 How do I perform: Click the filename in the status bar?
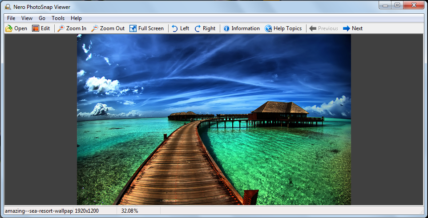click(39, 210)
